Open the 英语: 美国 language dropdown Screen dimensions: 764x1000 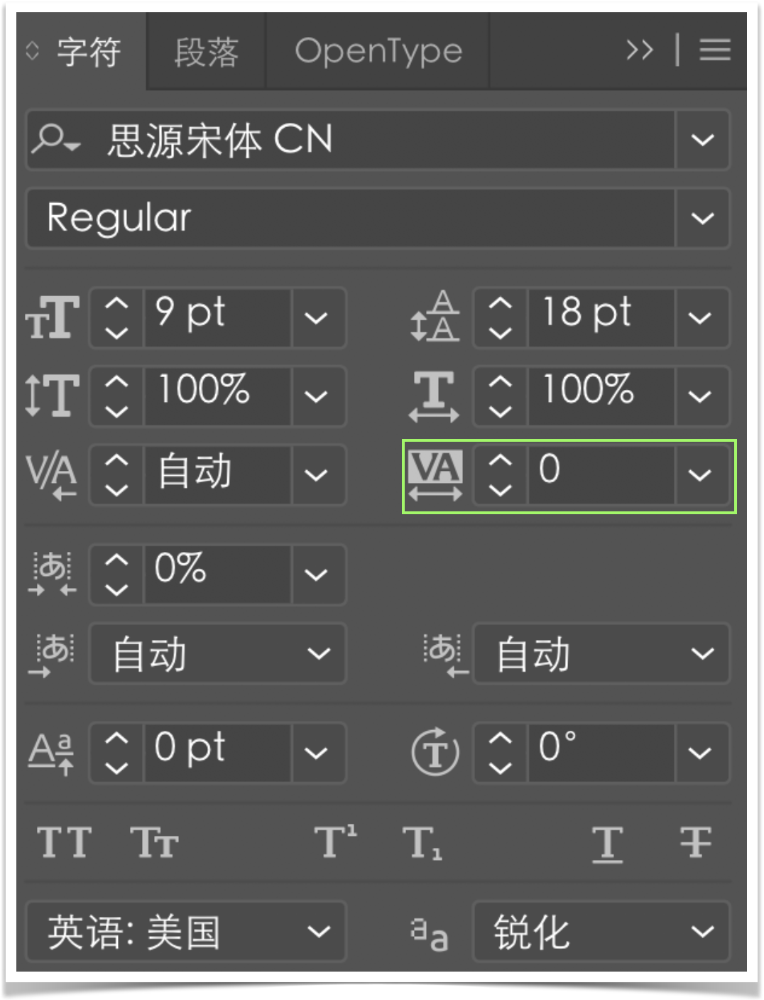tap(186, 932)
